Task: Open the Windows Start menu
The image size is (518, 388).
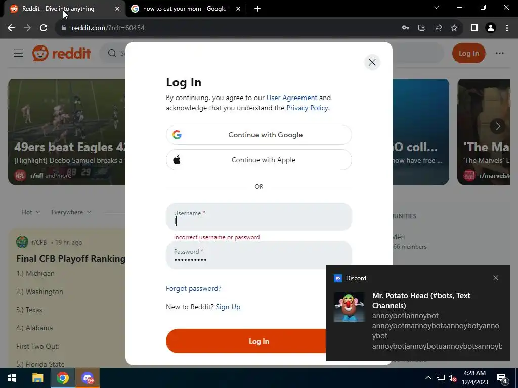Action: pos(12,378)
